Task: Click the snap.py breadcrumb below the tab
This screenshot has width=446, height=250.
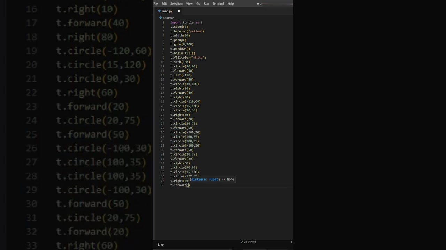Action: 168,18
